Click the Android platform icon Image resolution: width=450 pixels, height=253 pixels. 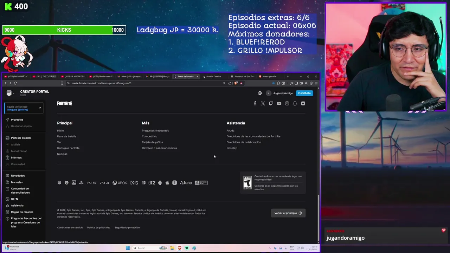(160, 183)
